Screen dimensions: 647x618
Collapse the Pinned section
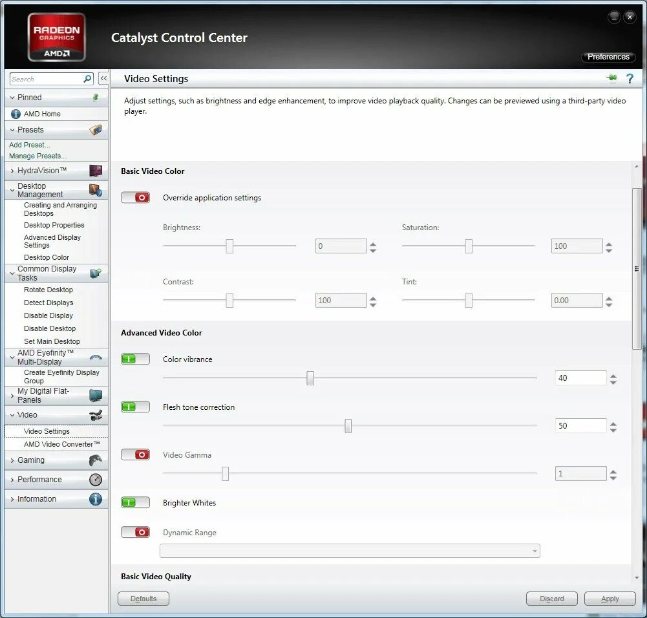click(x=12, y=98)
